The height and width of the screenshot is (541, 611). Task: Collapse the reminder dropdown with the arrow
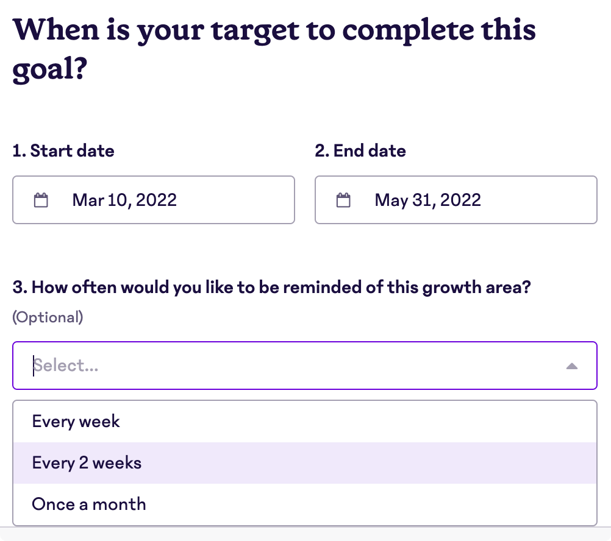pos(571,366)
